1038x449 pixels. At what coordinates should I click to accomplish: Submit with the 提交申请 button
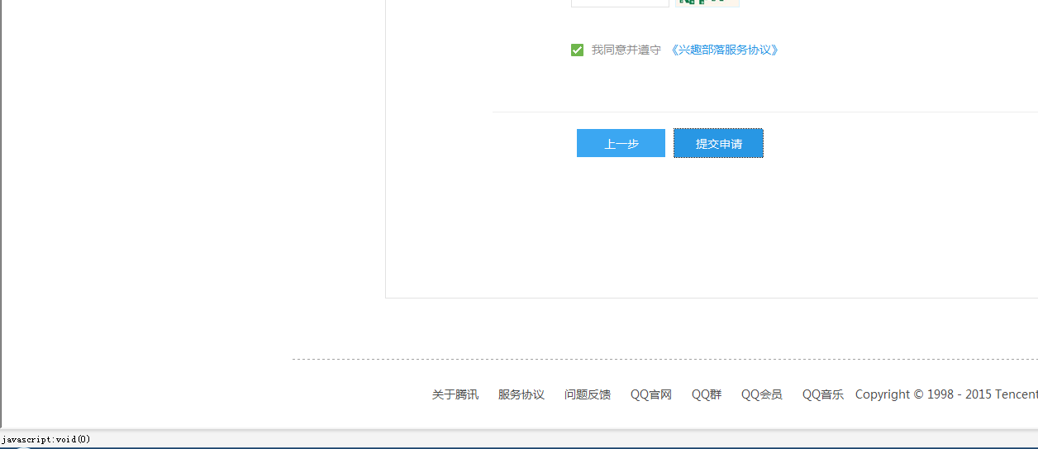(x=718, y=143)
